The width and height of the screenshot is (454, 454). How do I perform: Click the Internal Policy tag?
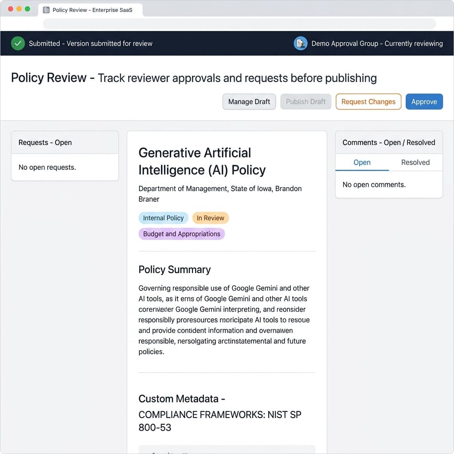click(163, 218)
